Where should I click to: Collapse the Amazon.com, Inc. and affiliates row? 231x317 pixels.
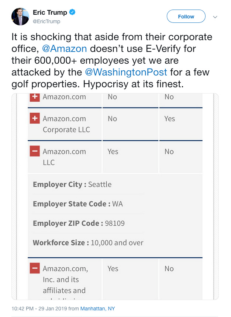[x=35, y=268]
